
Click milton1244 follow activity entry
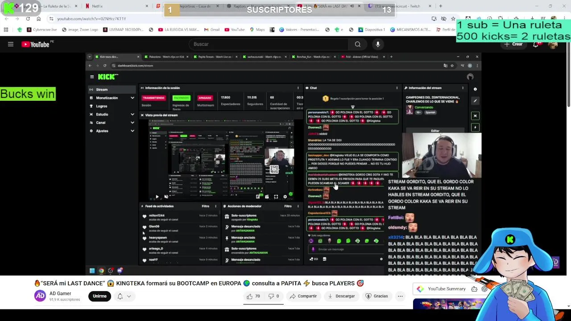[180, 217]
